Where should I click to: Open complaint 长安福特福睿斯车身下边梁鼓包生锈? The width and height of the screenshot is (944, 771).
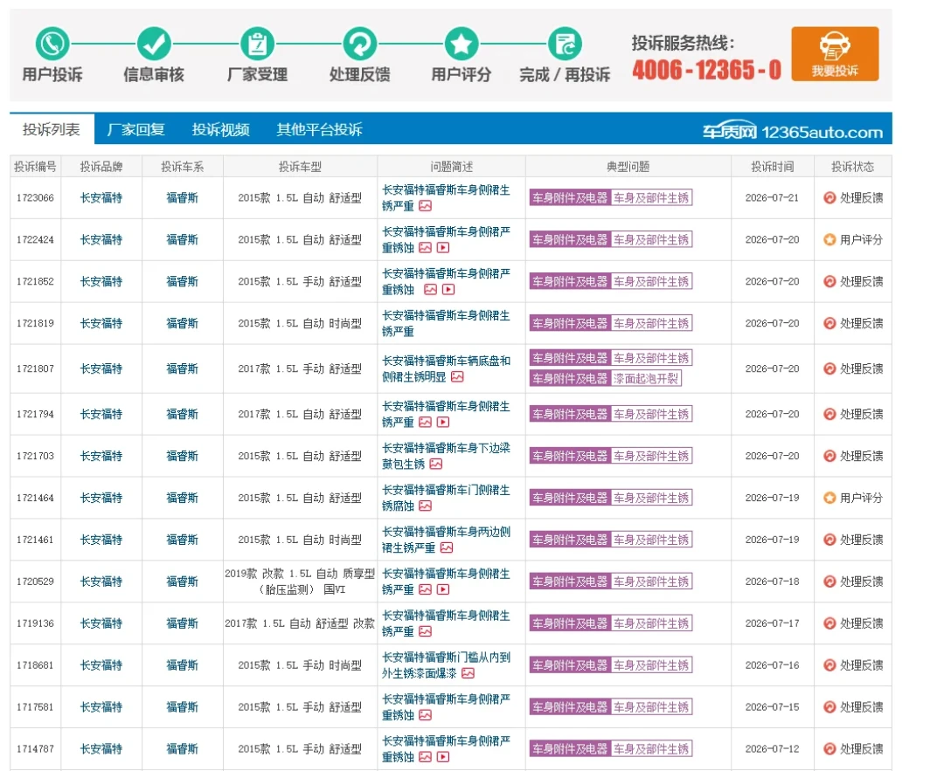click(x=446, y=456)
